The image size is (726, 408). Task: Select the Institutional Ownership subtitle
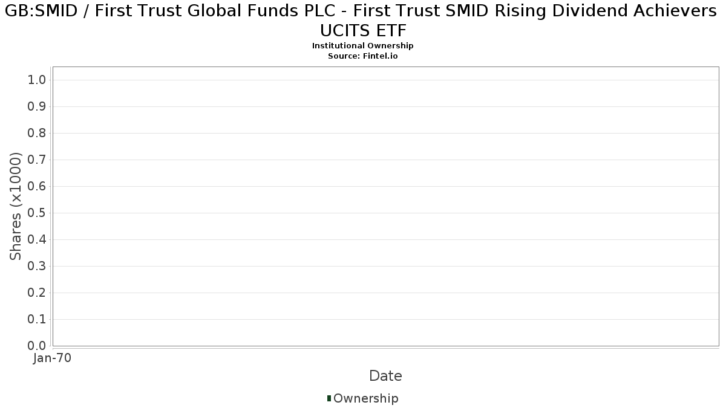pos(362,46)
